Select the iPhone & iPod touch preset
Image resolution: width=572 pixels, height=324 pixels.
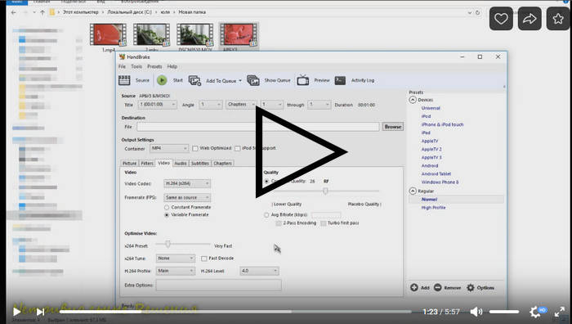(x=442, y=124)
